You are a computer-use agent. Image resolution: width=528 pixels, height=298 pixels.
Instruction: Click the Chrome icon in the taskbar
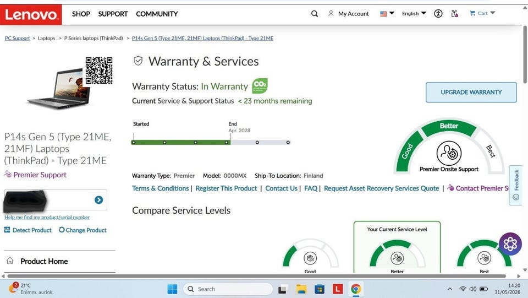(x=356, y=289)
